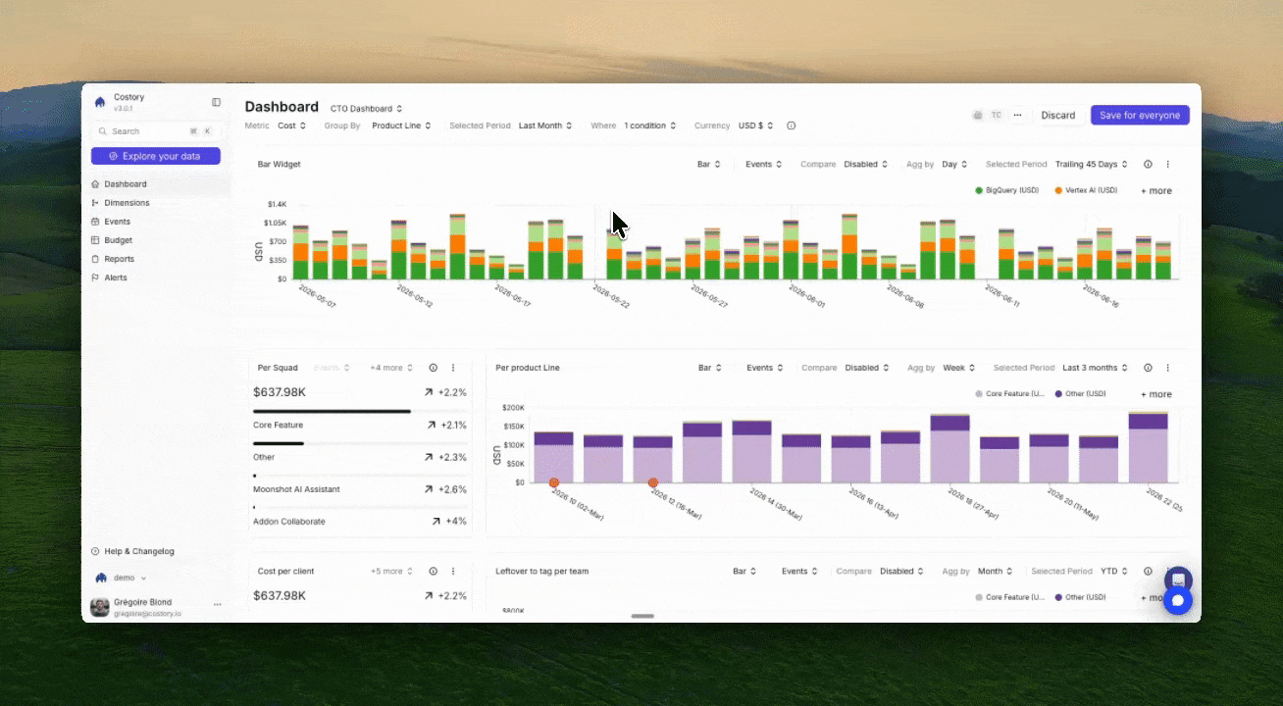Open Per Squad widget kebab menu
Image resolution: width=1283 pixels, height=706 pixels.
click(453, 368)
